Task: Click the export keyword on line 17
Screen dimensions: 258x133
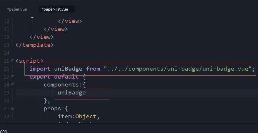Action: point(40,77)
